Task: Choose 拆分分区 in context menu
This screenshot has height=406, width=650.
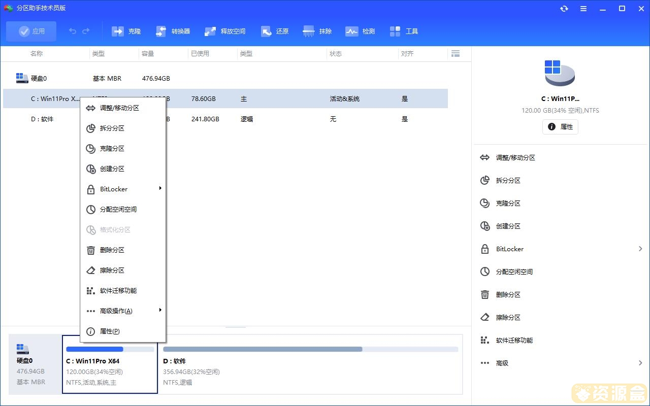Action: (123, 128)
